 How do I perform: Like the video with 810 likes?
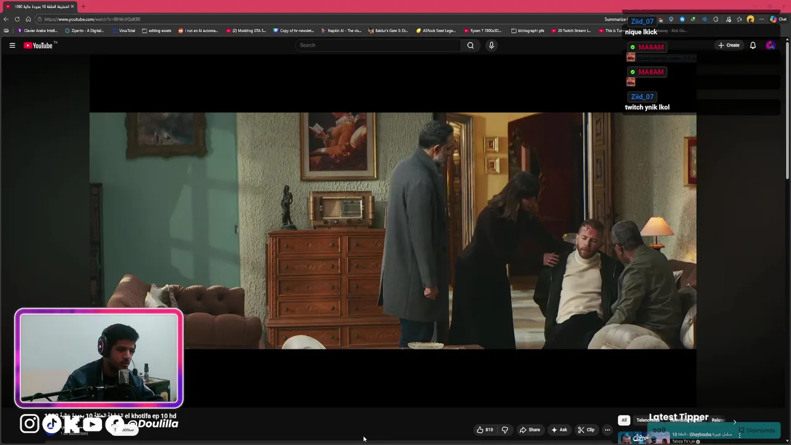(484, 430)
